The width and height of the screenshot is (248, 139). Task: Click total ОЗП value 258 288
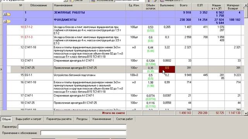(203, 113)
